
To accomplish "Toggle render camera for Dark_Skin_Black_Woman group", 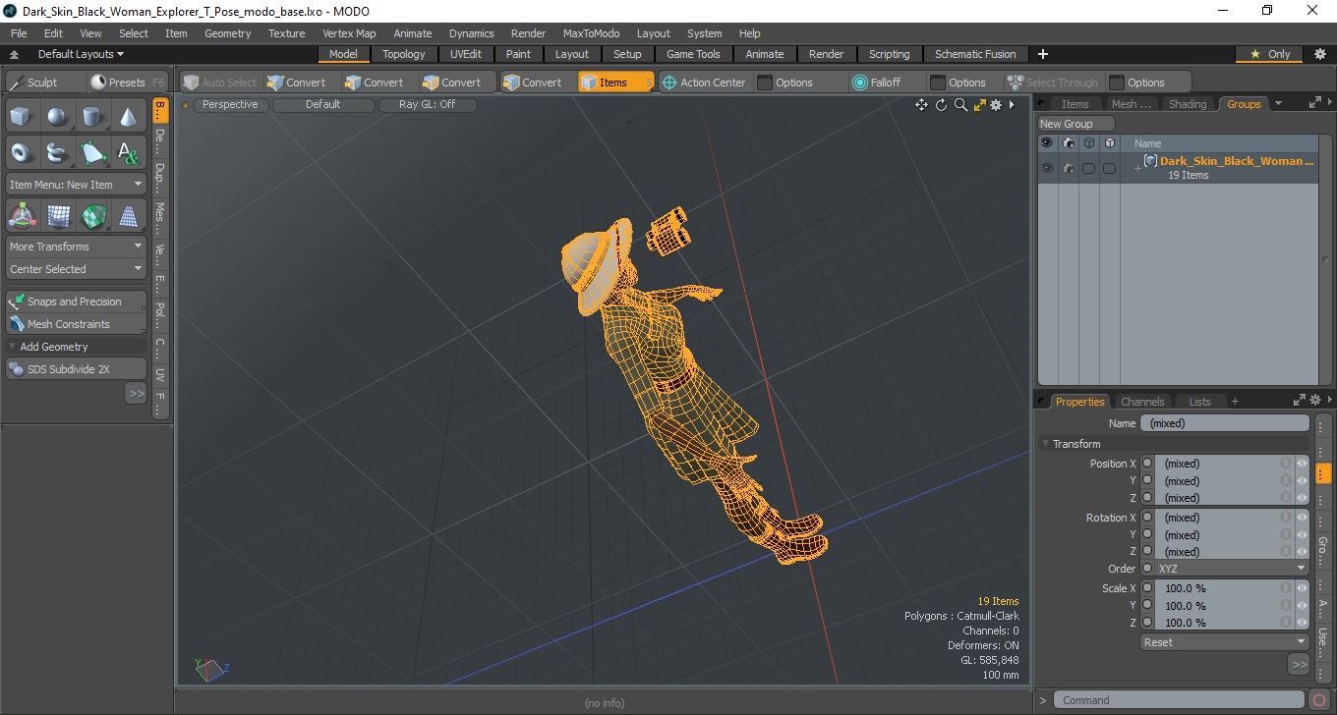I will [x=1068, y=168].
